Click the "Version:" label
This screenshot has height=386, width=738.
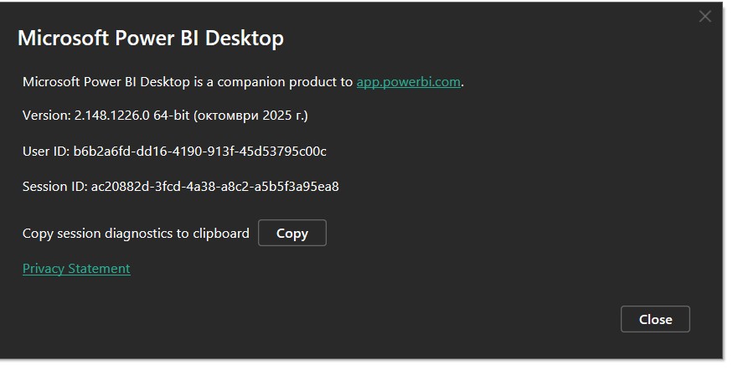point(47,116)
